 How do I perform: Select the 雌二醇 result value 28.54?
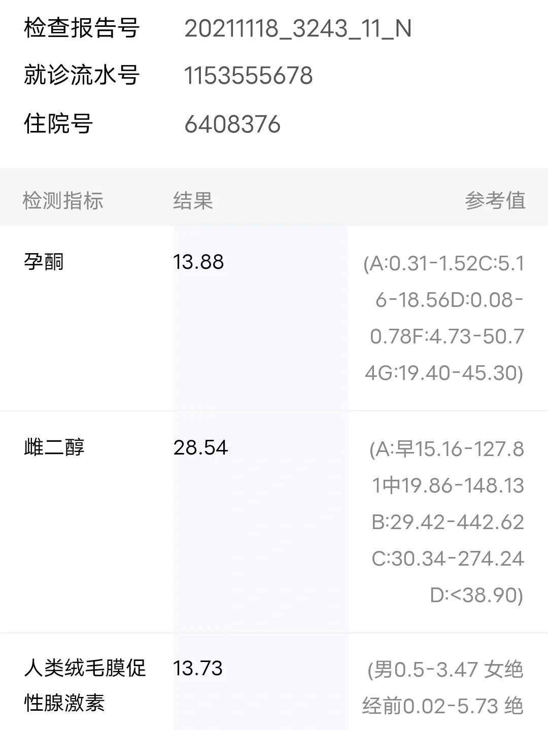pos(200,447)
